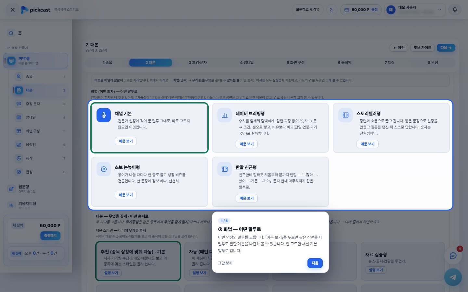Open the 초보 가이드 button
Screen dimensions: 468x292
point(422,48)
